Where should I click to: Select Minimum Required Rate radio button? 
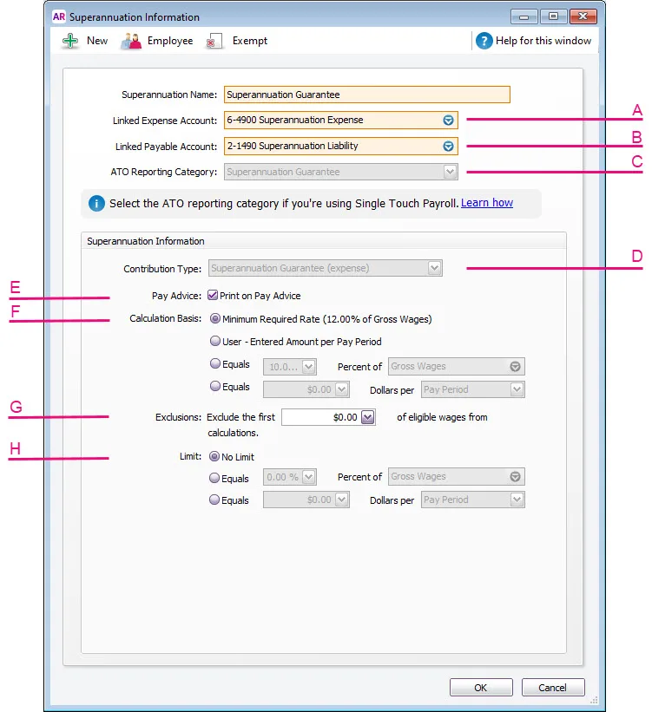215,319
